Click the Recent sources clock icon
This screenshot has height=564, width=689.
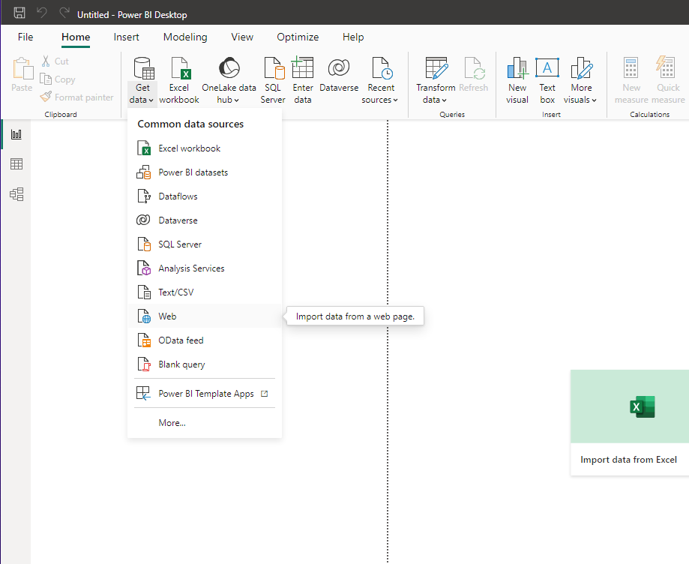click(x=382, y=67)
